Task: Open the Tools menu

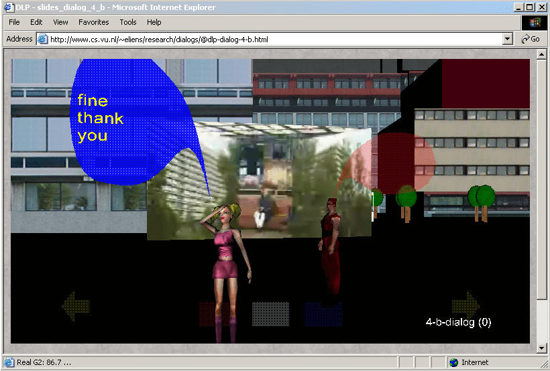Action: pos(127,22)
